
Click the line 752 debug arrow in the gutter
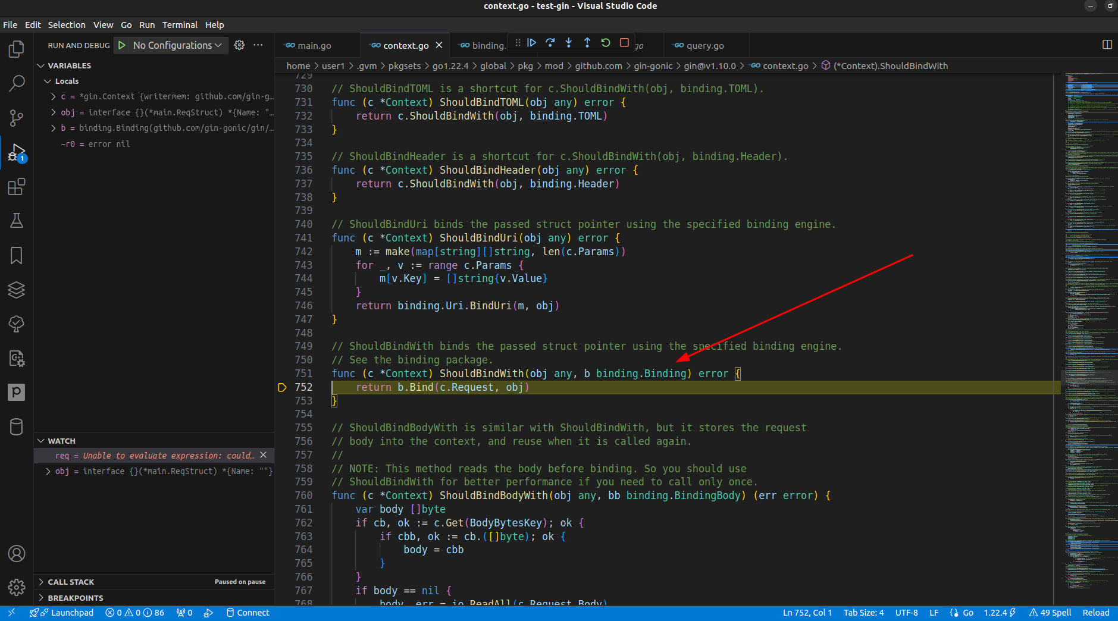[283, 387]
